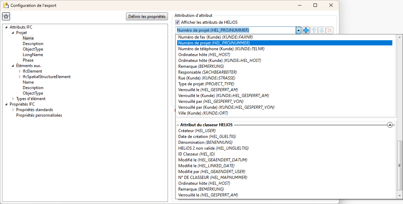Select Phase in the tree
403x204 pixels.
tap(28, 60)
